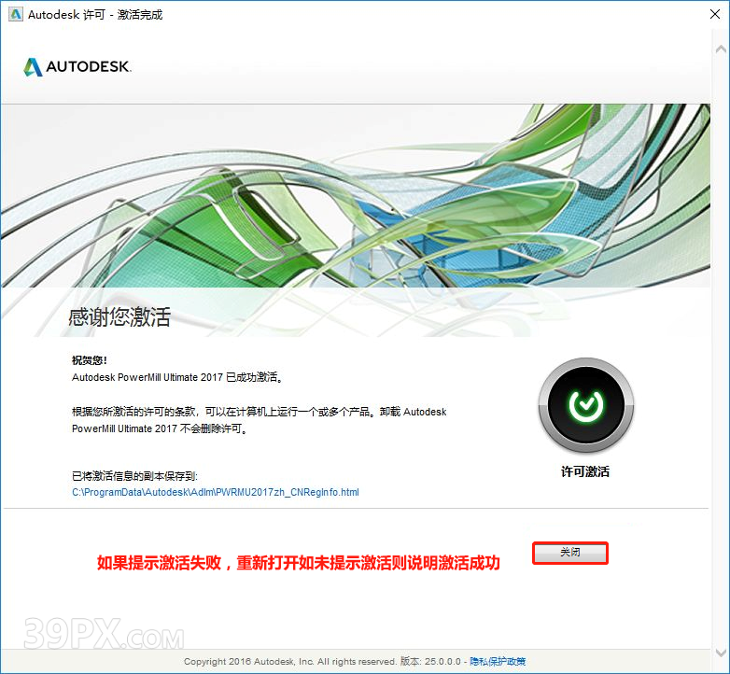Open the 隐私保护政策 privacy policy link

pos(498,661)
